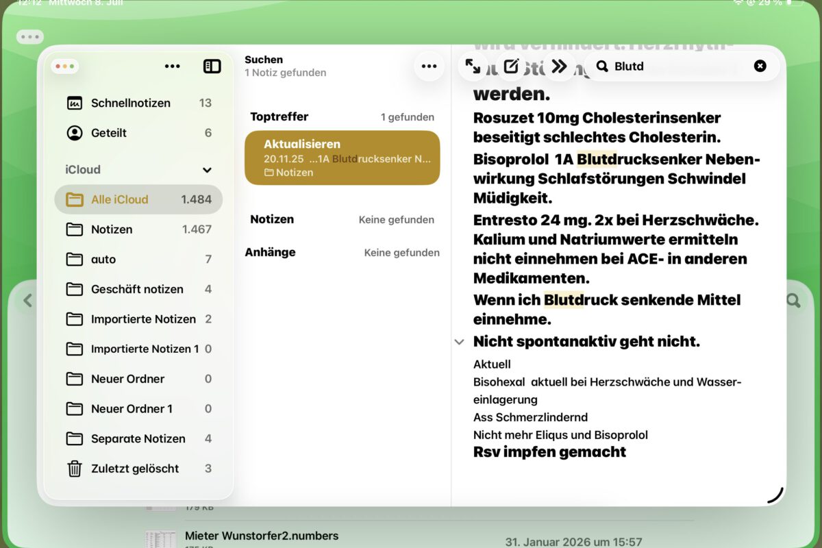822x548 pixels.
Task: Open the Separate Notizen folder
Action: click(138, 438)
